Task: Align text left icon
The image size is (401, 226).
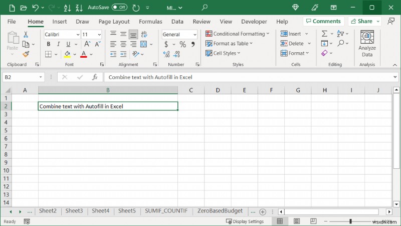Action: pyautogui.click(x=113, y=44)
